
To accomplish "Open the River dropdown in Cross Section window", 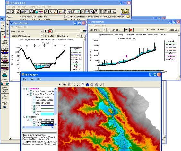I will (42, 31).
